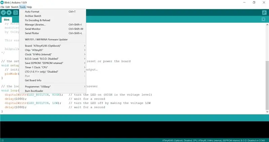Expand the Clock 8 MHz (internal) submenu
269x142 pixels.
pos(52,54)
